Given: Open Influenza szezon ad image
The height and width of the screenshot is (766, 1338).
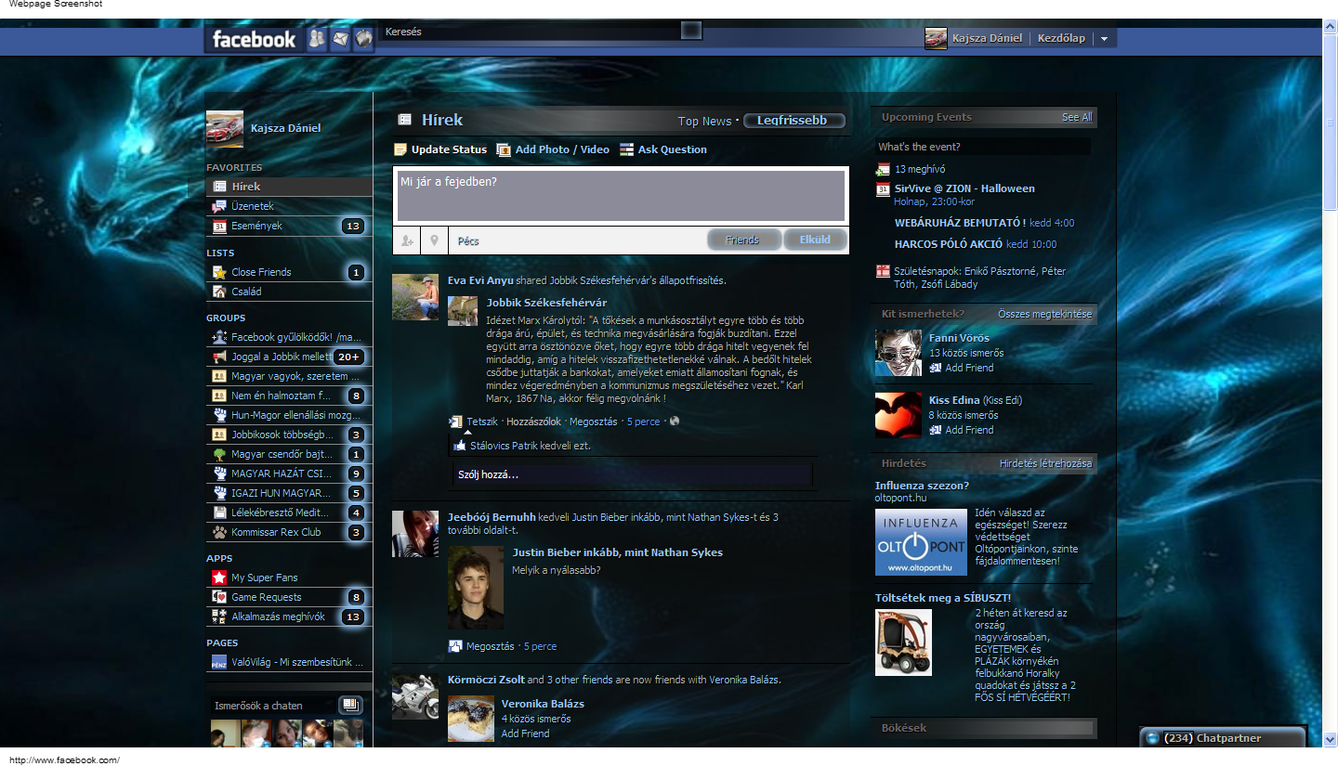Looking at the screenshot, I should [921, 542].
